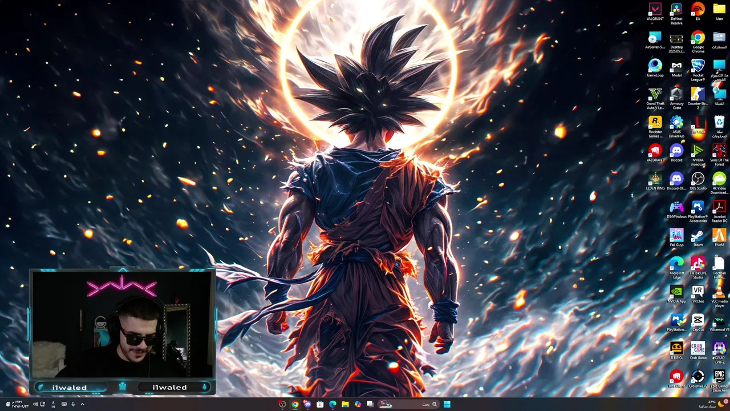The height and width of the screenshot is (411, 730).
Task: Launch FiveM desktop shortcut
Action: pyautogui.click(x=719, y=238)
